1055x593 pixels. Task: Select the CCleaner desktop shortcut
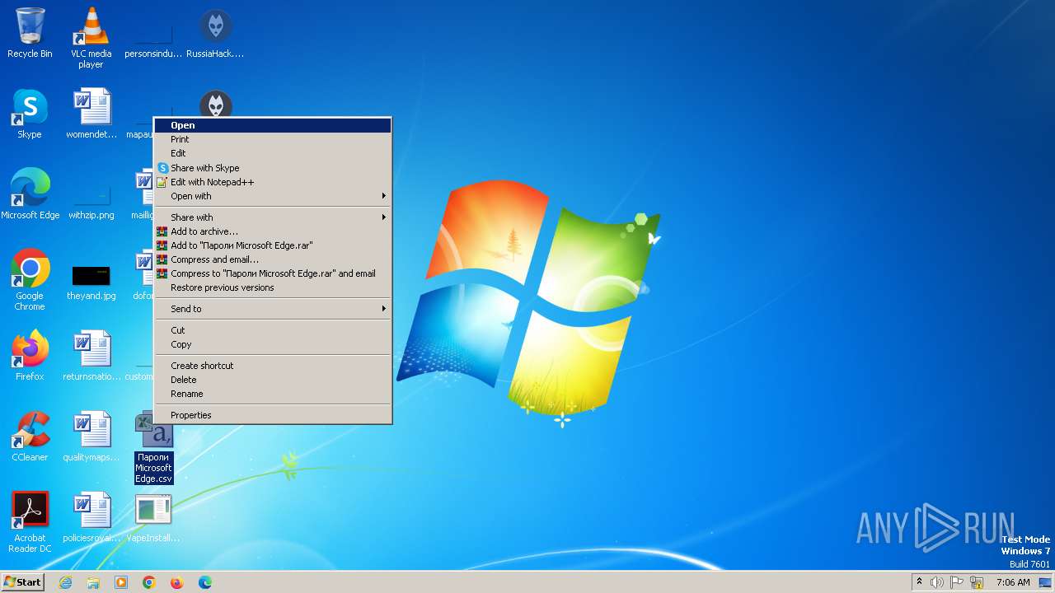(30, 437)
